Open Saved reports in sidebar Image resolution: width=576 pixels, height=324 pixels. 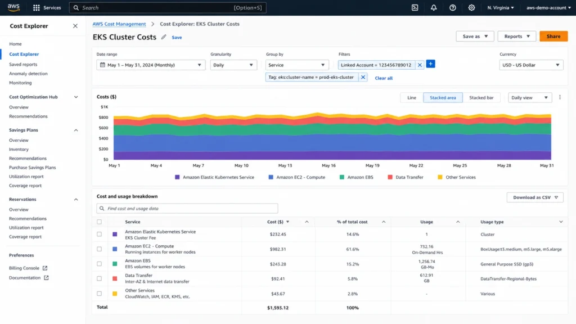pos(23,64)
